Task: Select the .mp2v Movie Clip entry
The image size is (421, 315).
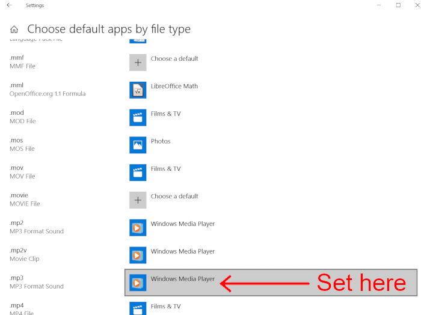Action: 23,254
